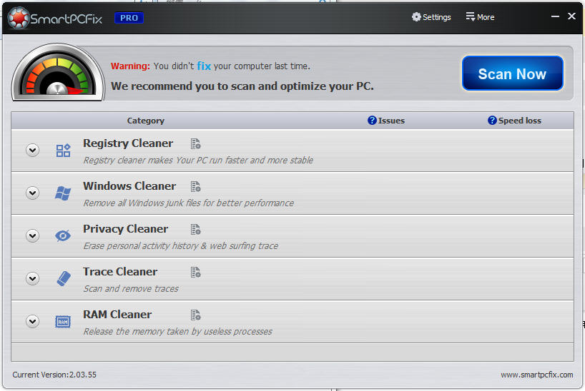585x391 pixels.
Task: Click the PRO badge
Action: point(129,18)
